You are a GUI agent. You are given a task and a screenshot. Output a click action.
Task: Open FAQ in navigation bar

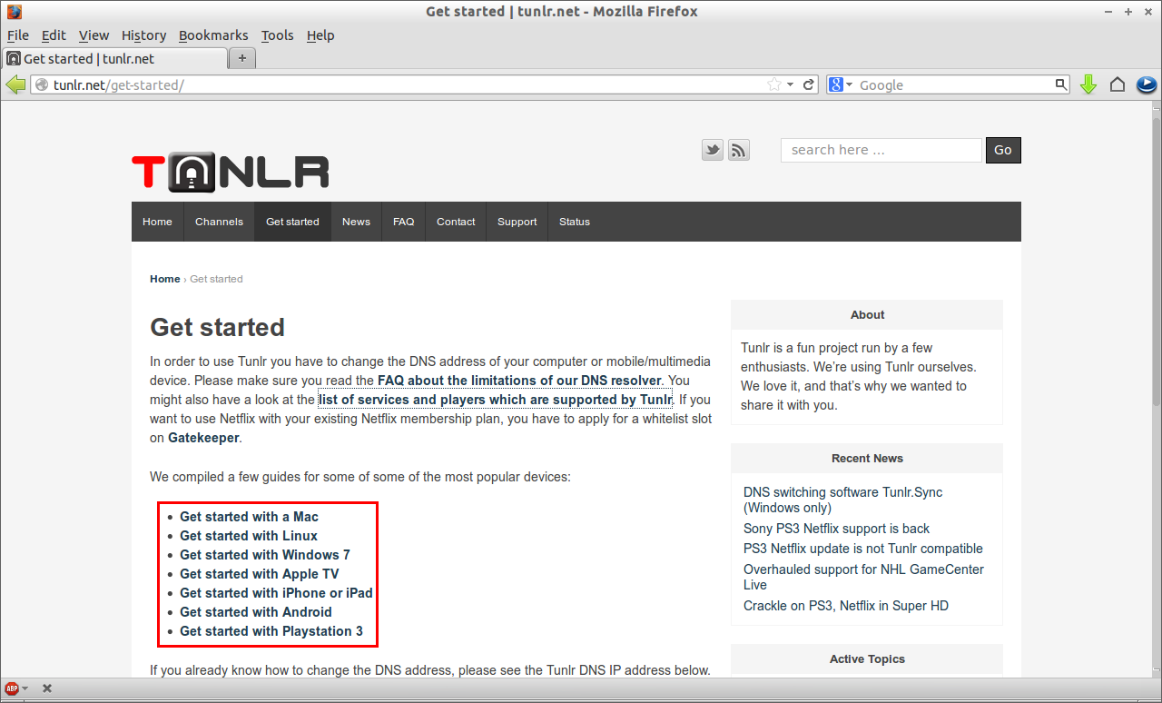pos(403,222)
